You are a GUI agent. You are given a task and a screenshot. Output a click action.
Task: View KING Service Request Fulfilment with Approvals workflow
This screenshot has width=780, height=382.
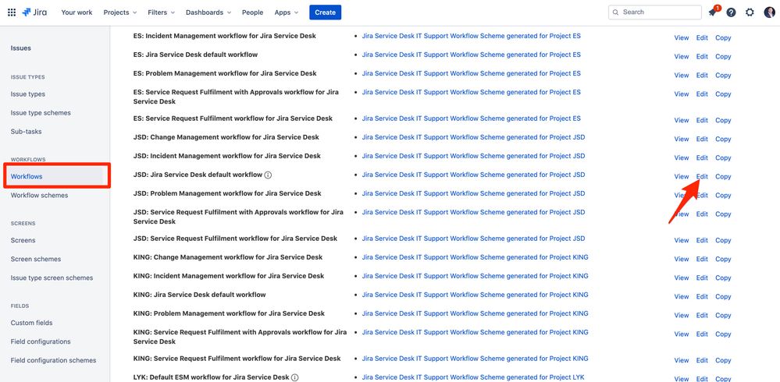click(x=682, y=334)
